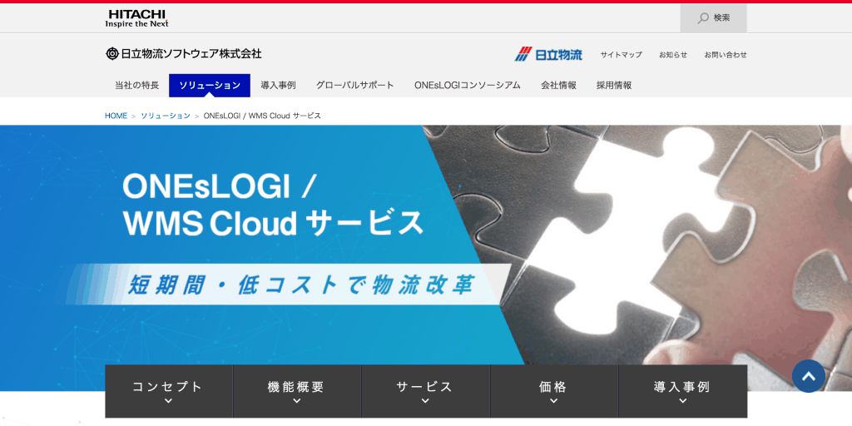Expand the 機能概要 section anchor
Image resolution: width=852 pixels, height=426 pixels.
[296, 391]
